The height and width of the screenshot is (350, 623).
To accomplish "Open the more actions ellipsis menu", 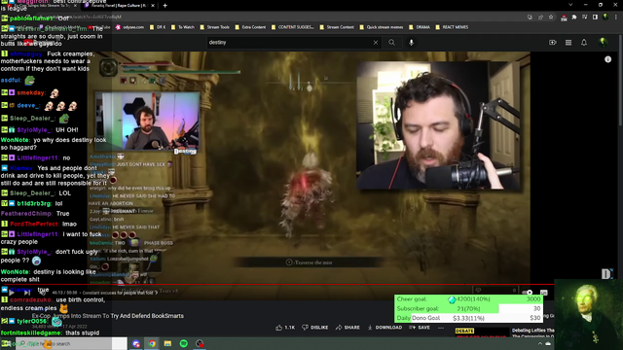I will click(x=441, y=328).
